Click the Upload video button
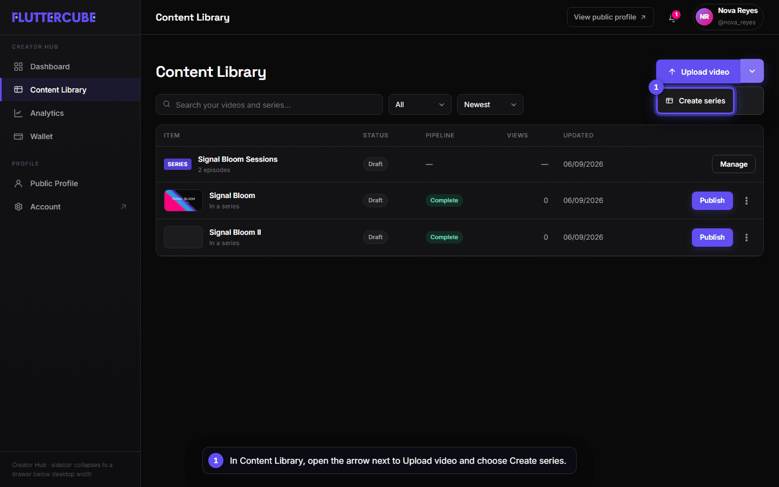The image size is (779, 487). pyautogui.click(x=698, y=71)
